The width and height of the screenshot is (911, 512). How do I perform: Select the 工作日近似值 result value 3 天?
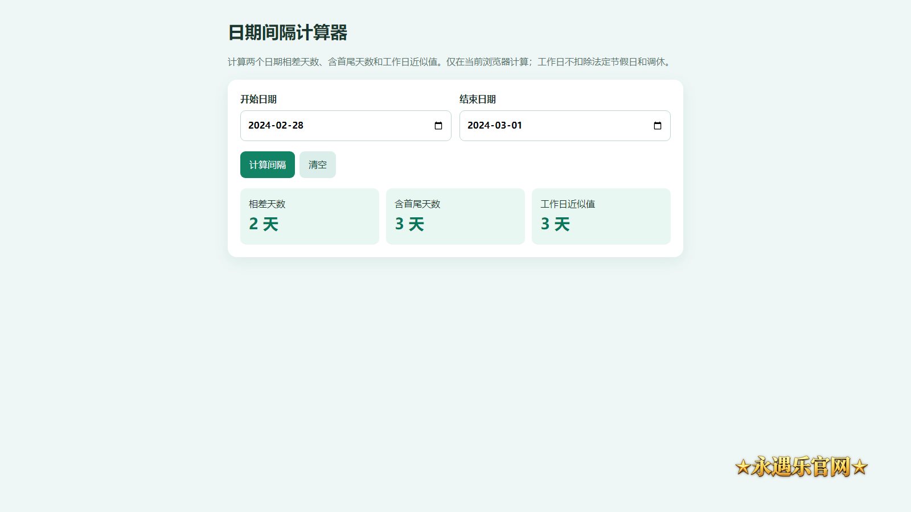[x=555, y=224]
